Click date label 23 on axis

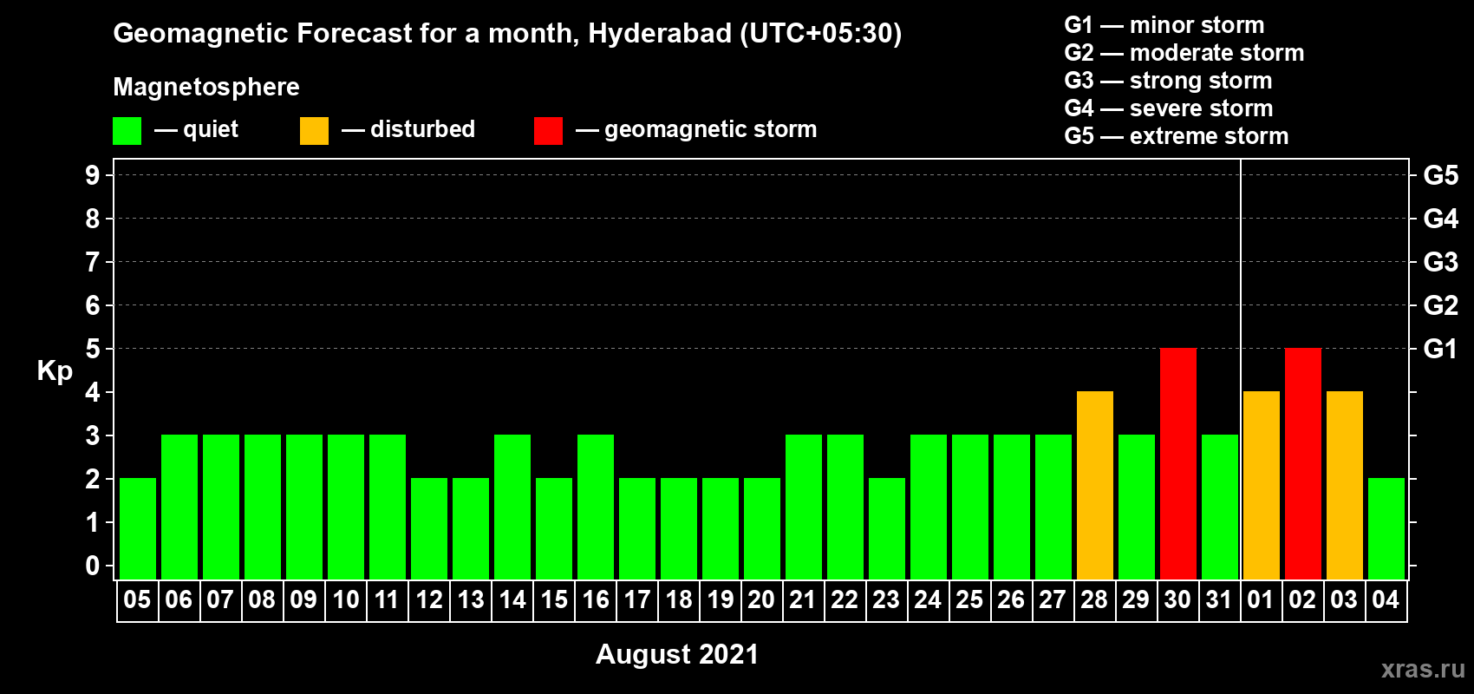click(886, 599)
